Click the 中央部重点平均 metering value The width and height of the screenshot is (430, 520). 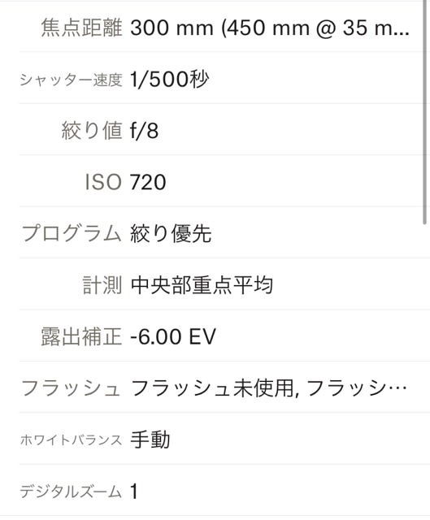[202, 285]
